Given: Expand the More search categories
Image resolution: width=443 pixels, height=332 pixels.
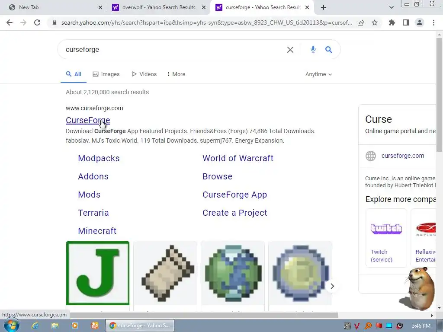Looking at the screenshot, I should (x=177, y=74).
